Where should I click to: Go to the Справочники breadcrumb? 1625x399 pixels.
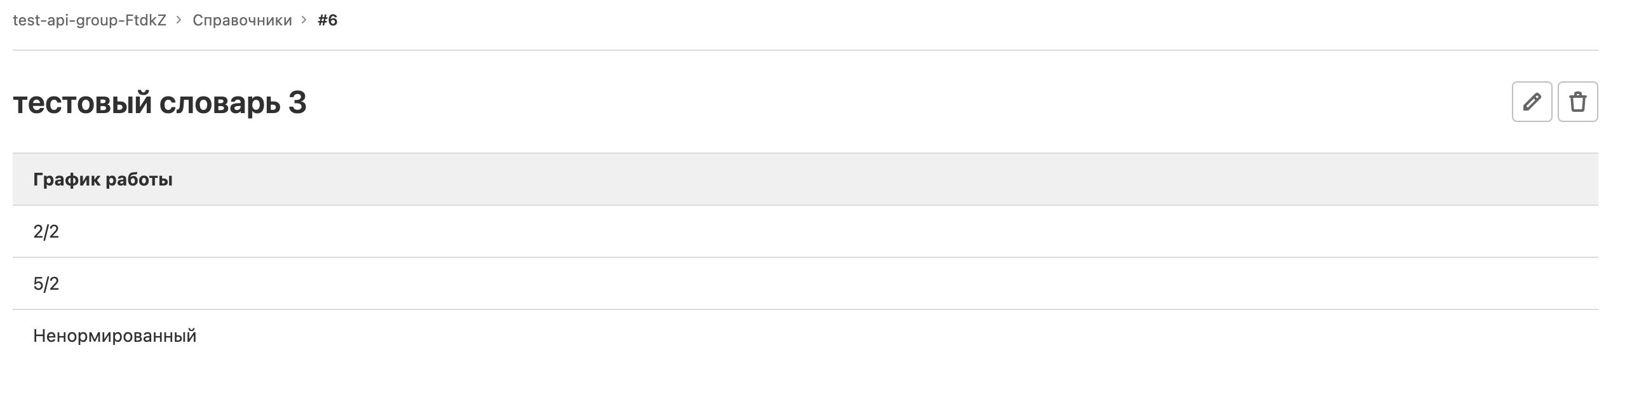[x=242, y=20]
